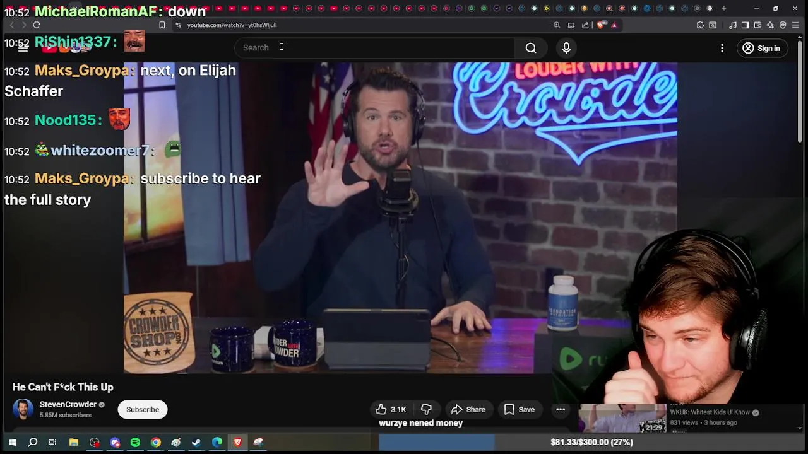Screen dimensions: 808x454
Task: Open Windows taskbar search
Action: tap(33, 443)
